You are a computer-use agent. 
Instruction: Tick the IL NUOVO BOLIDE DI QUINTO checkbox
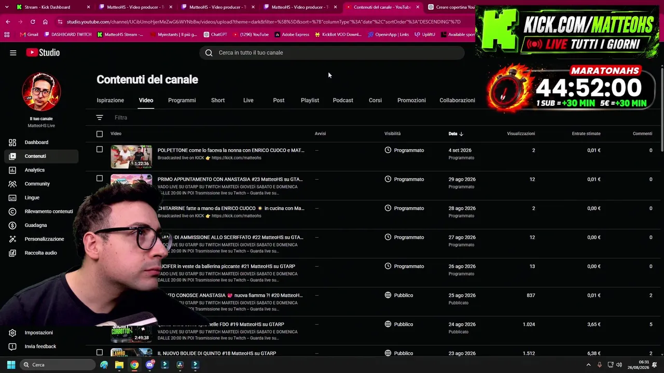click(x=100, y=353)
